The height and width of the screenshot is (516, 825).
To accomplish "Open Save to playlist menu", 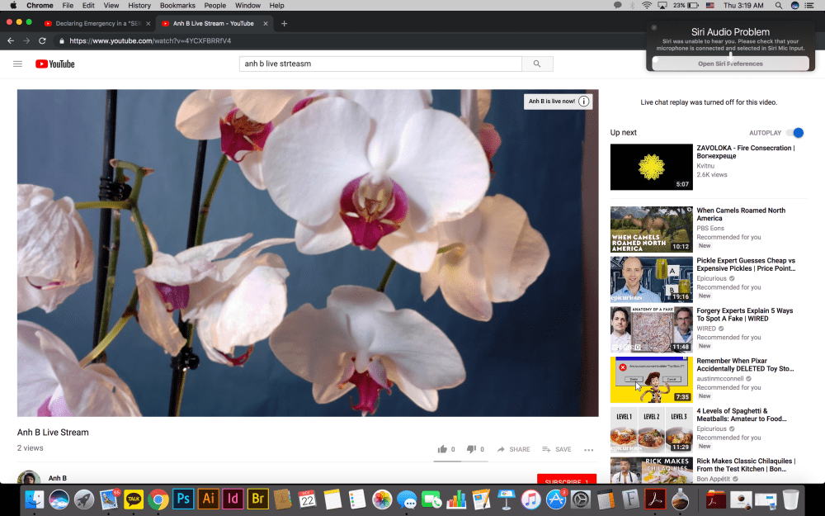I will (556, 449).
